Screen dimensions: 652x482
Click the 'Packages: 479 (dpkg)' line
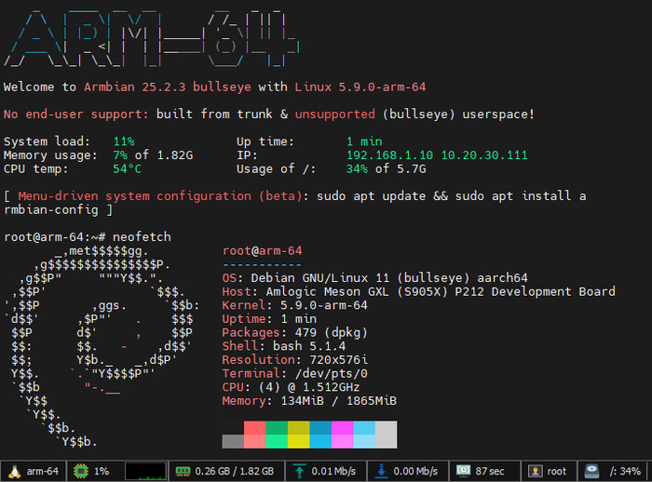(x=295, y=333)
